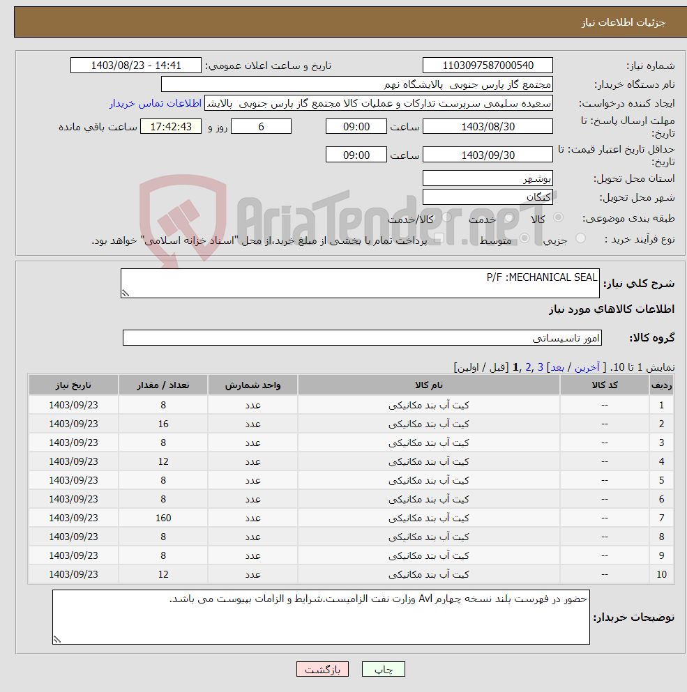Click the تعداد / مقدار column header
The image size is (687, 692).
click(x=163, y=385)
